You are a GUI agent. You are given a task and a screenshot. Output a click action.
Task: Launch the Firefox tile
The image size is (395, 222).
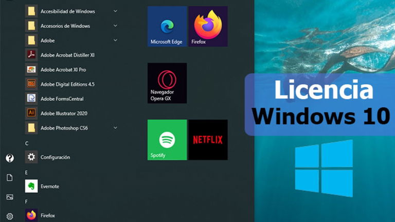click(x=208, y=26)
